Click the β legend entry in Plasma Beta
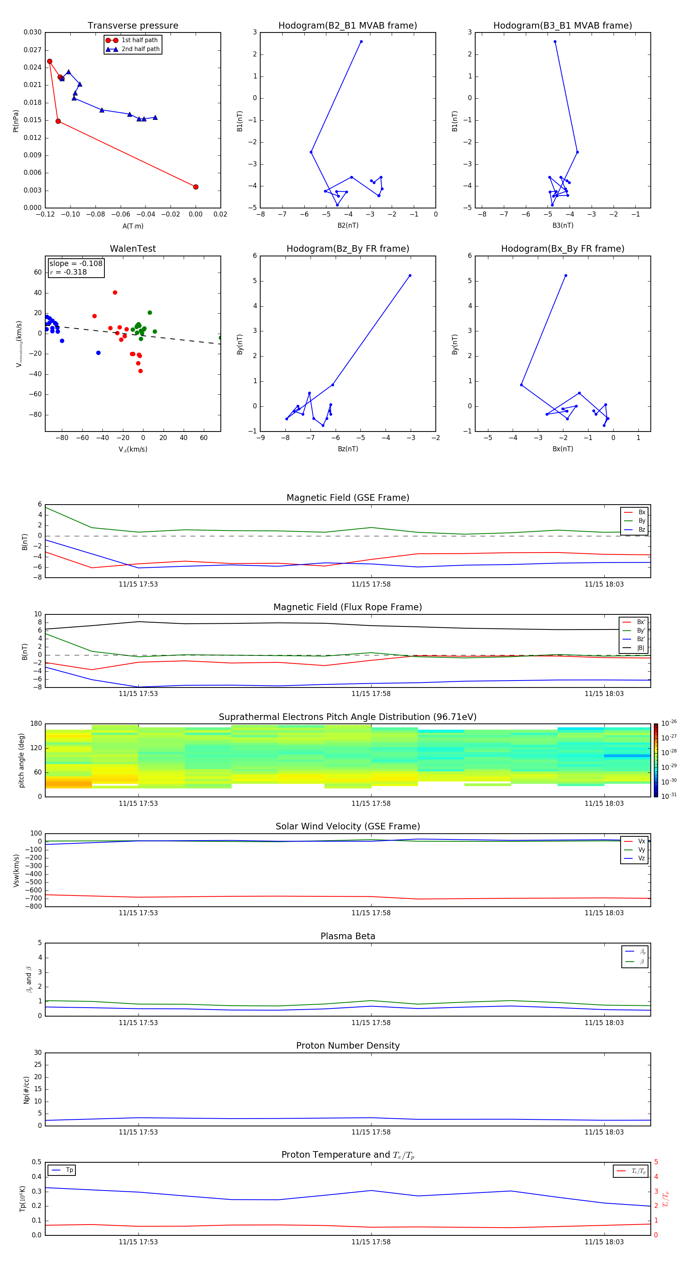696x1276 pixels. click(x=635, y=962)
